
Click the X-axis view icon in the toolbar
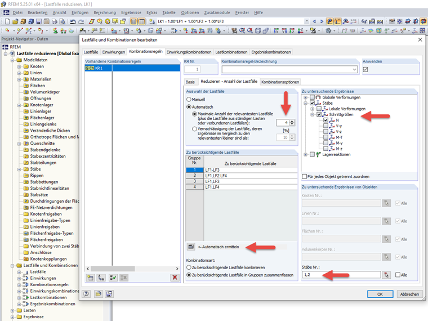pos(276,31)
